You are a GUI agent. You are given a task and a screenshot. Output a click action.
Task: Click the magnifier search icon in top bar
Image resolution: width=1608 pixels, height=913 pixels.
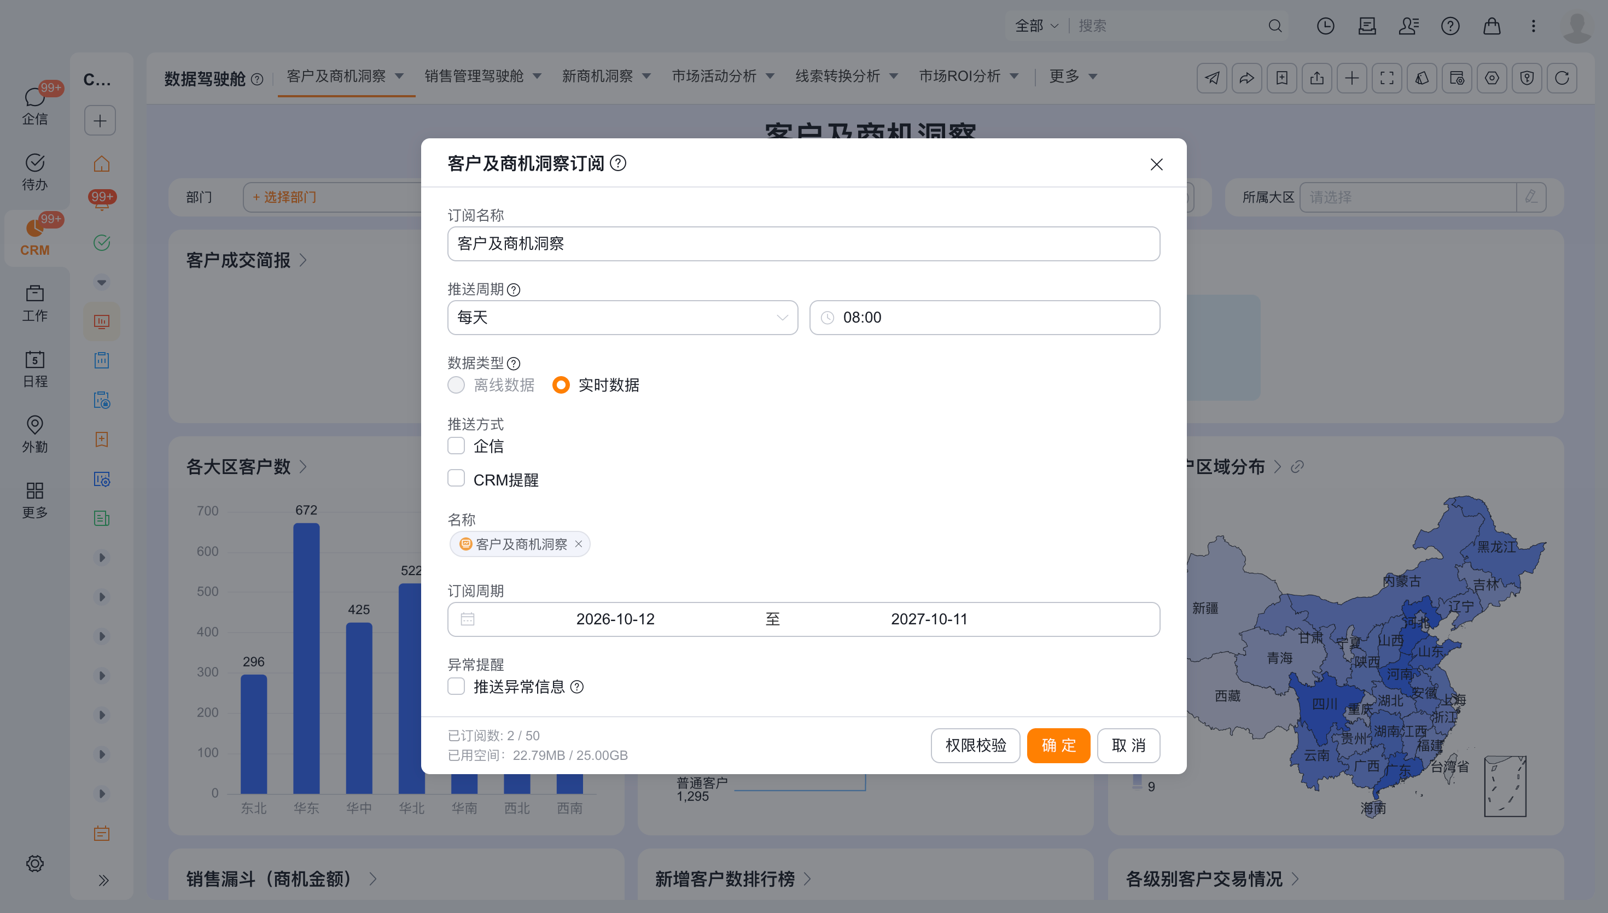coord(1274,26)
